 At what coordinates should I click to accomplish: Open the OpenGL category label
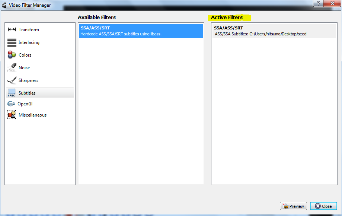25,104
